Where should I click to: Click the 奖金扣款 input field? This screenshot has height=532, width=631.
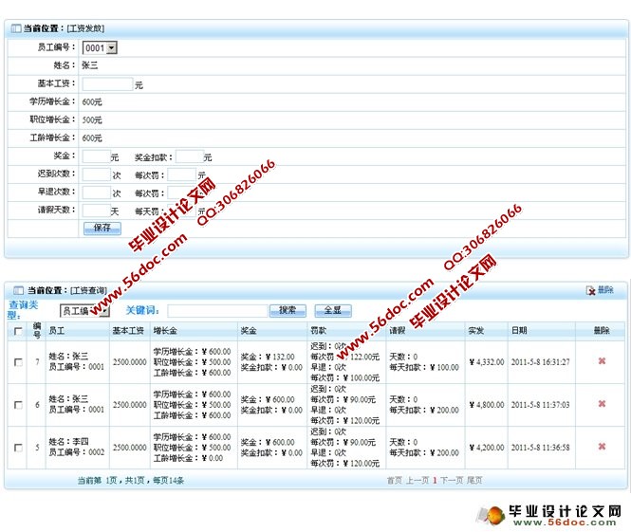tap(190, 156)
